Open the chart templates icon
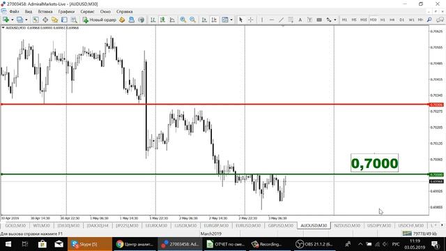Viewport: 446px width, 251px height. point(225,20)
